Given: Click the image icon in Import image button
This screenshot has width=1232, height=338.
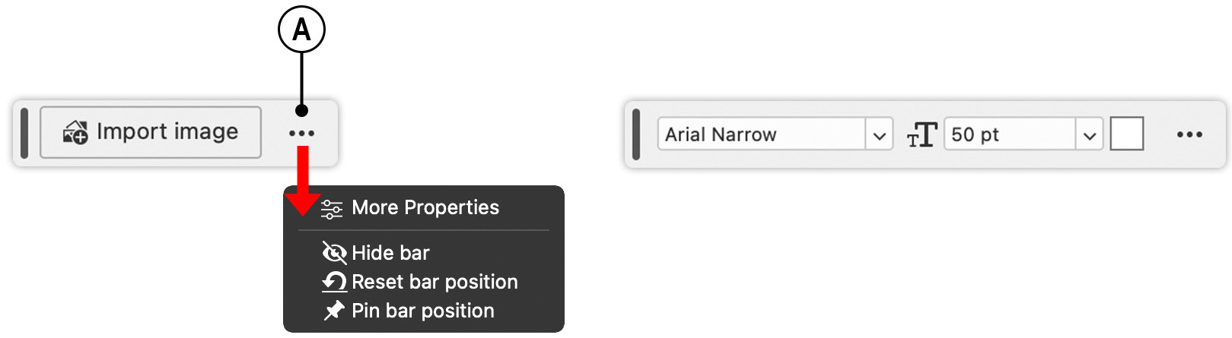Looking at the screenshot, I should click(75, 132).
